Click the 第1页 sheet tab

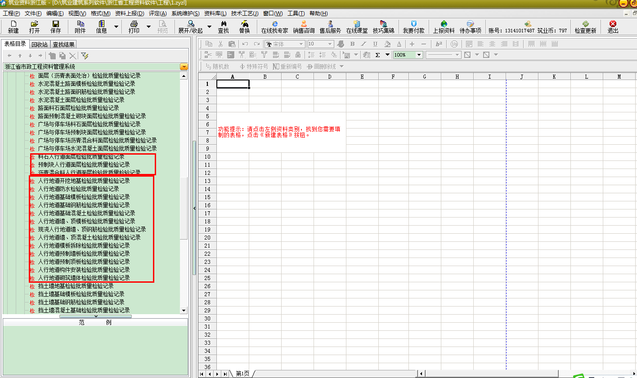[x=242, y=374]
